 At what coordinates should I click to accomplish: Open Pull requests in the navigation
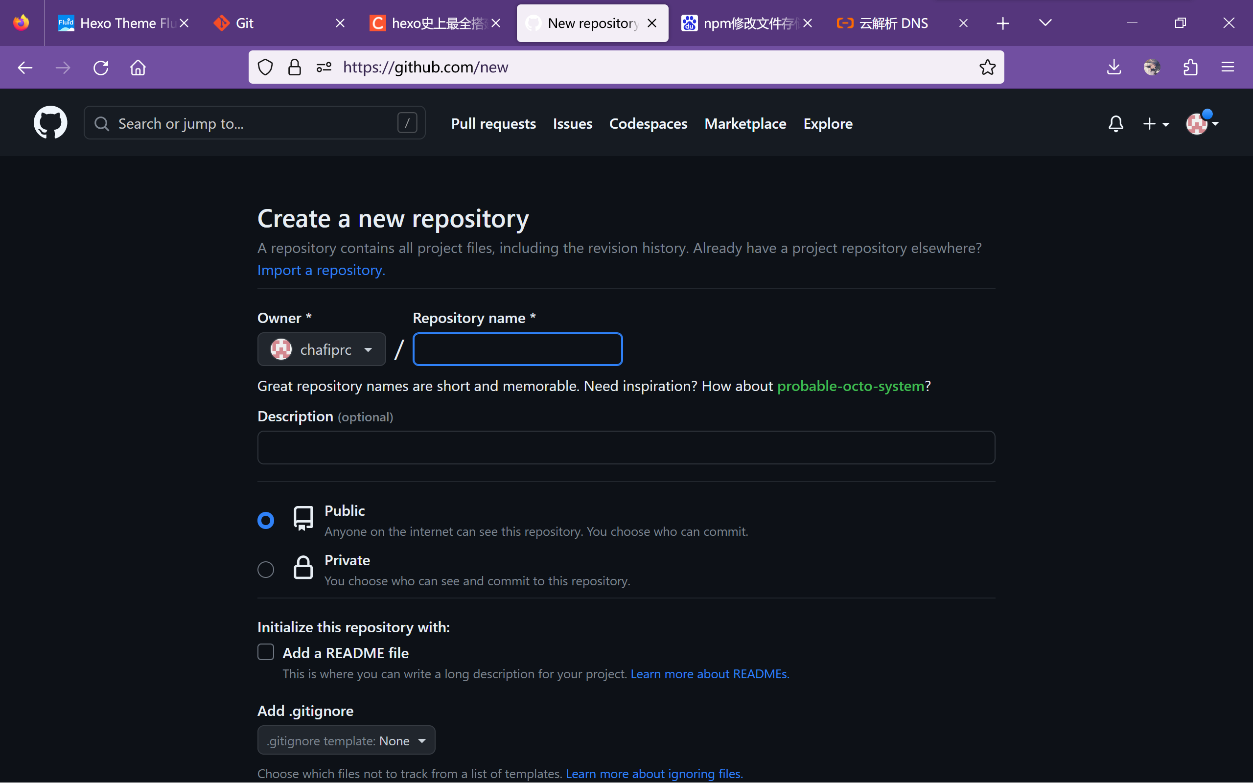493,124
